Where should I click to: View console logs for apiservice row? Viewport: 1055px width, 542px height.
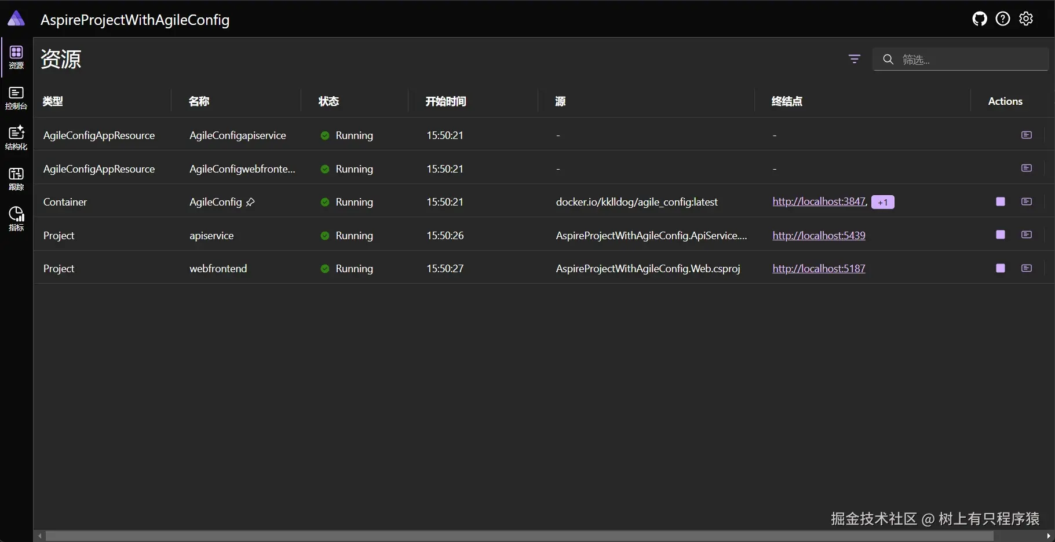[1027, 235]
